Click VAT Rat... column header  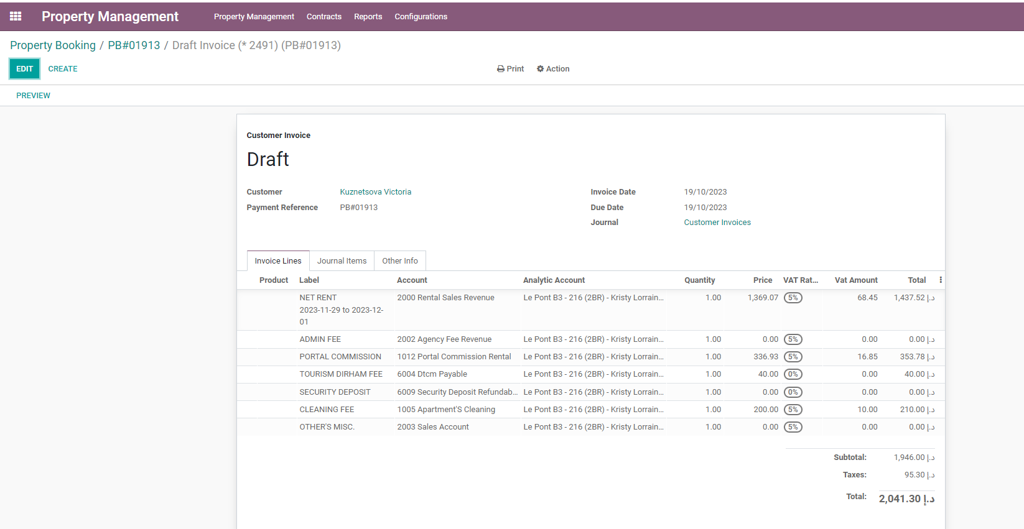click(801, 280)
